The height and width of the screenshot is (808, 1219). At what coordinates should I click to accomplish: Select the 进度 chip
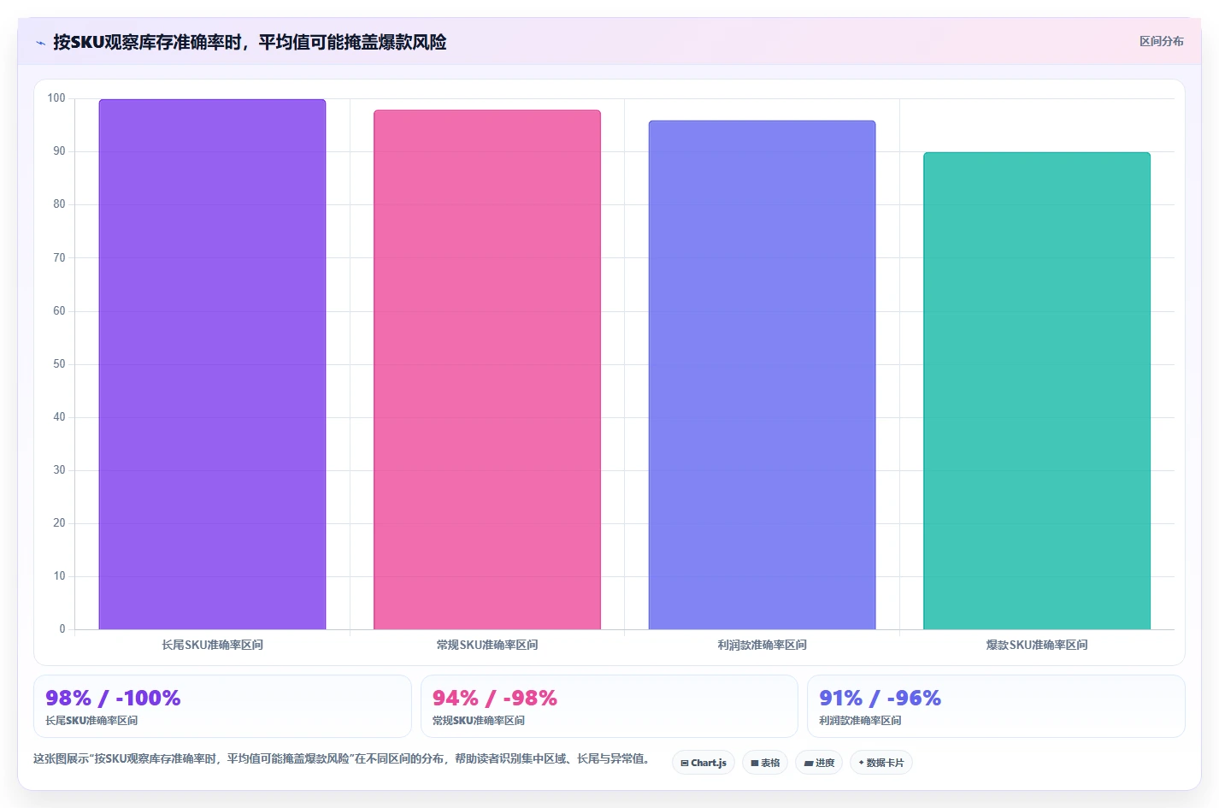tap(819, 763)
